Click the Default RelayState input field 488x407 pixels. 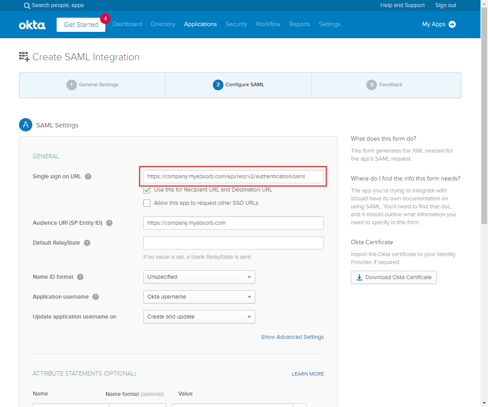[x=233, y=242]
